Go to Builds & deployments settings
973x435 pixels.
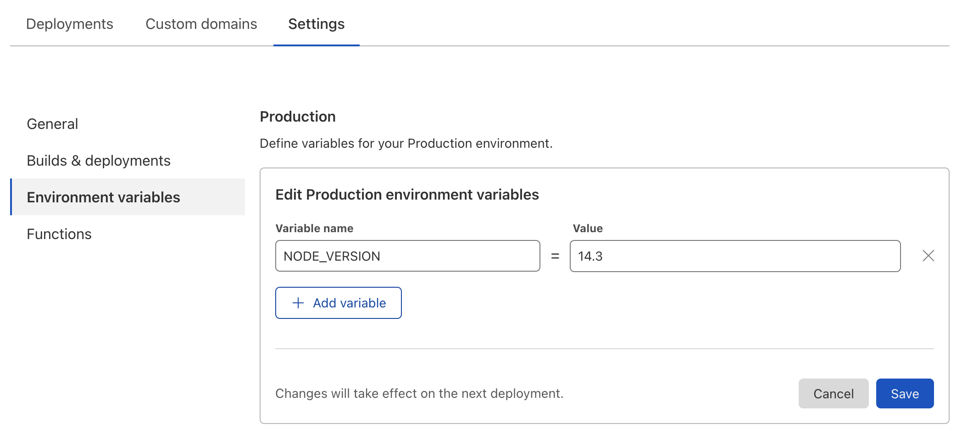click(x=99, y=160)
